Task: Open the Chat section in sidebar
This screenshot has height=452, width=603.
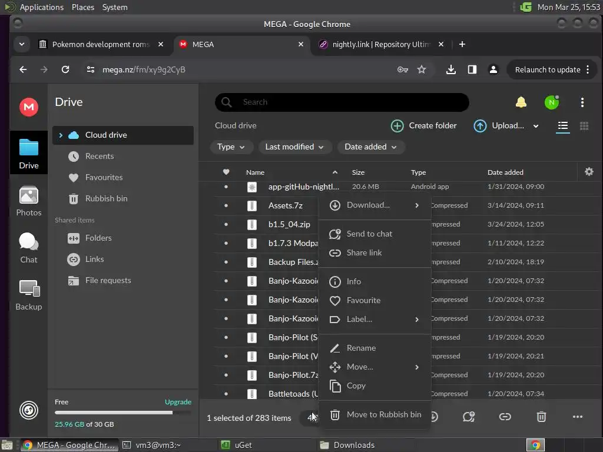Action: coord(29,248)
